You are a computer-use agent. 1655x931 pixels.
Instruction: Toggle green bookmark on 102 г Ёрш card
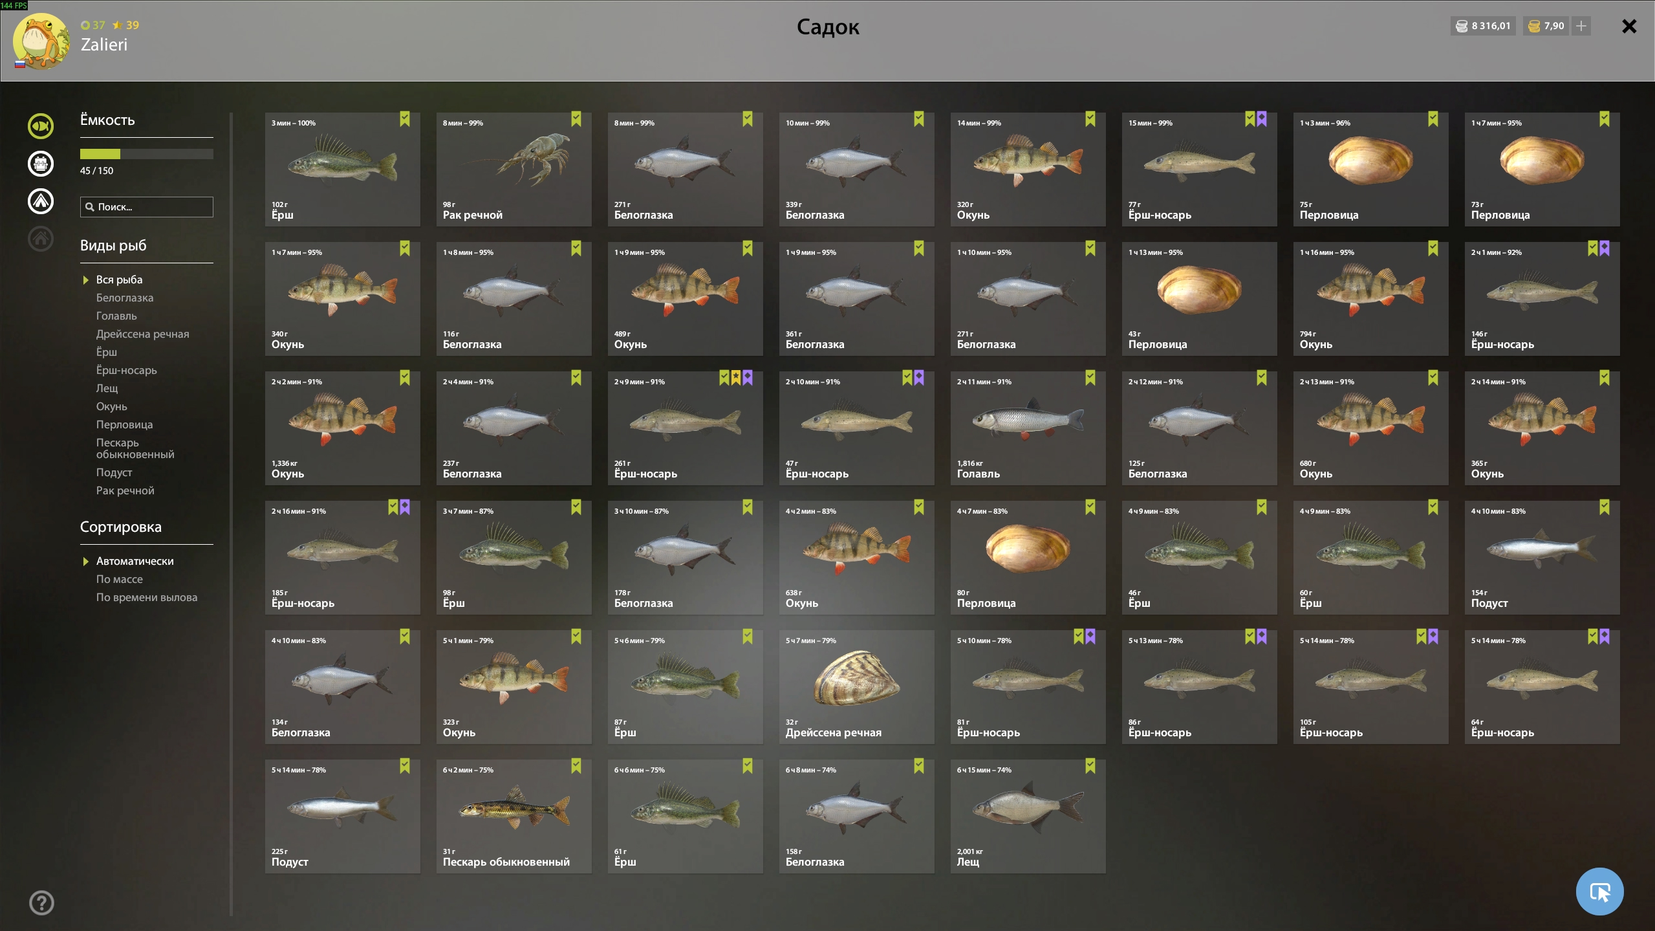[x=405, y=119]
